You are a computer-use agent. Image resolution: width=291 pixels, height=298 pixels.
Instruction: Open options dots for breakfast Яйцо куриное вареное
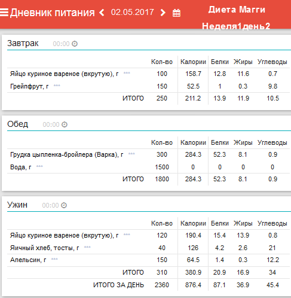point(127,73)
